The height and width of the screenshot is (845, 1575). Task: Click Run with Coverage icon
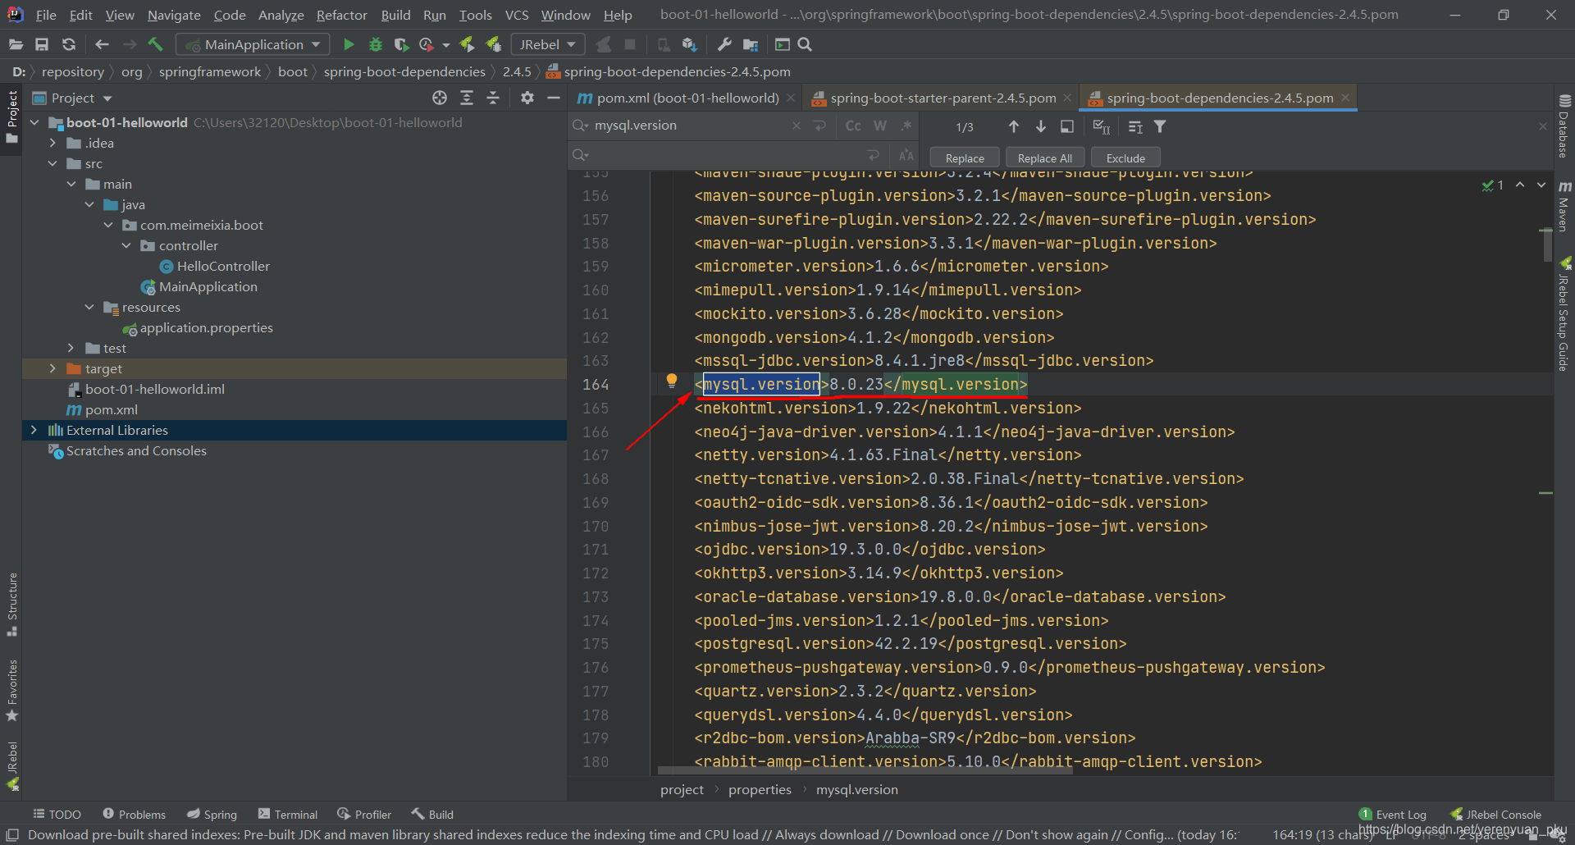(x=401, y=44)
